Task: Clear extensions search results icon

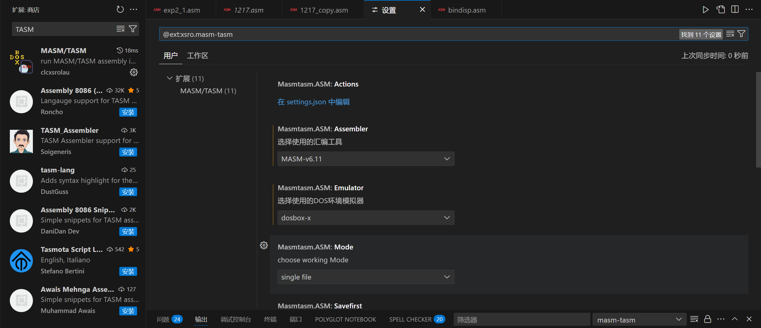Action: point(120,29)
